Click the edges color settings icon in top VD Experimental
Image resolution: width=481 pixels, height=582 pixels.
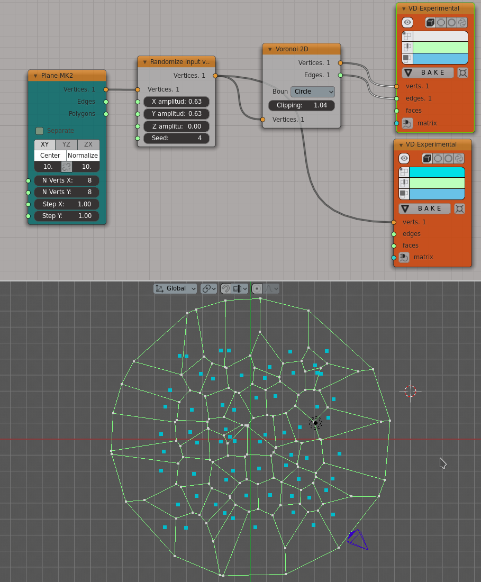pyautogui.click(x=406, y=48)
